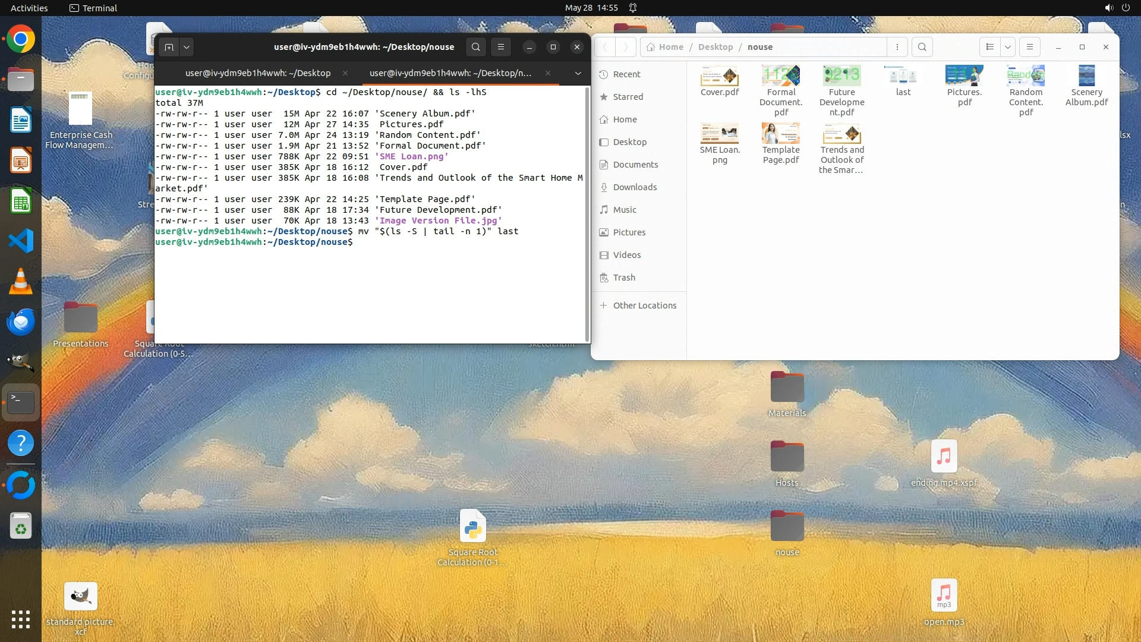
Task: Open a new terminal tab button
Action: pos(169,47)
